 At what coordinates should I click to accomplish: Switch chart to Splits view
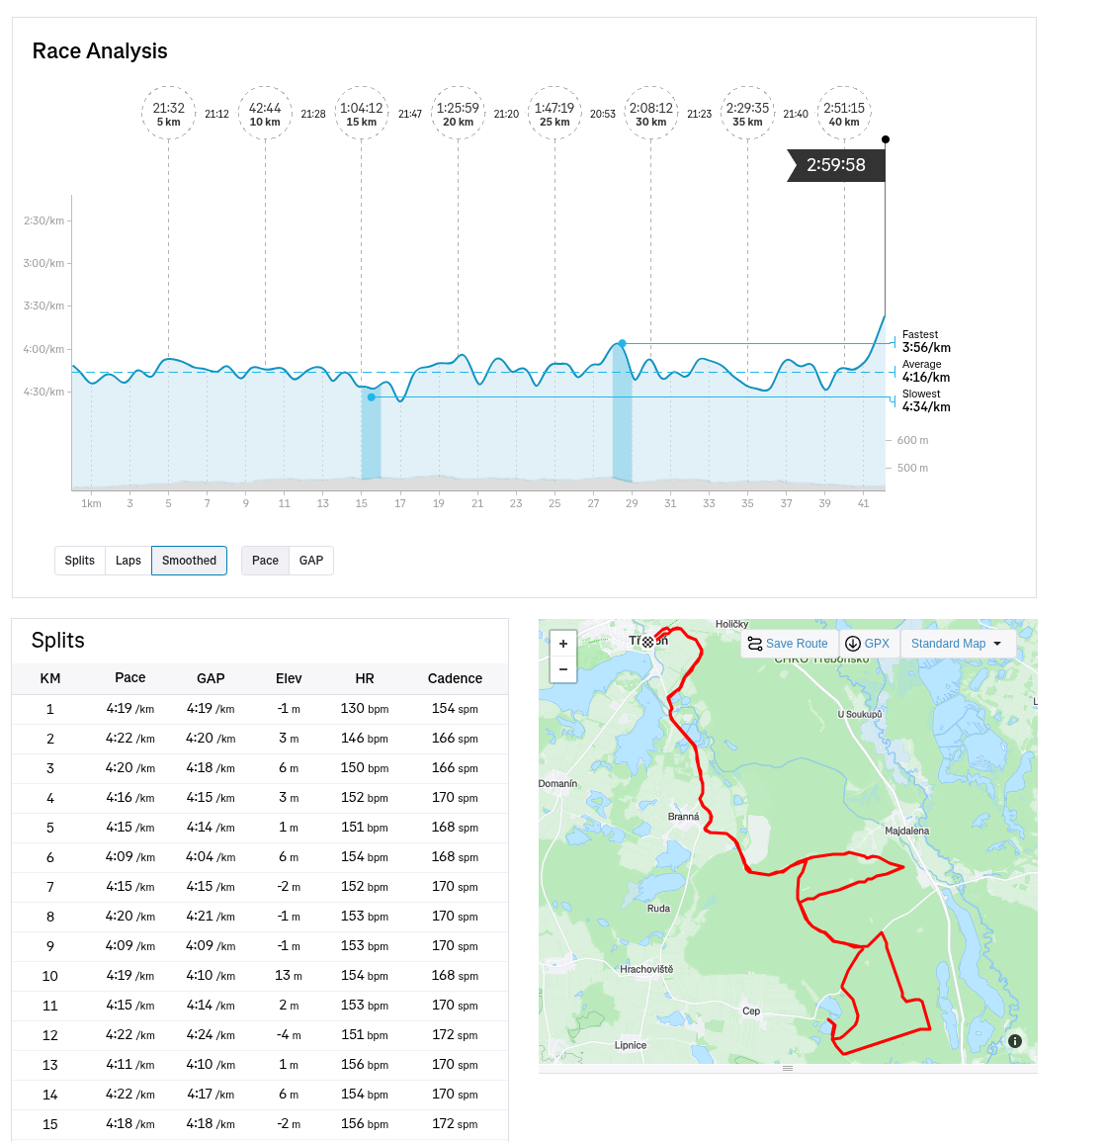[x=80, y=561]
